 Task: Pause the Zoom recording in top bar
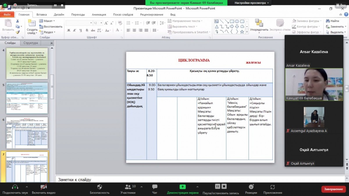tap(55, 5)
